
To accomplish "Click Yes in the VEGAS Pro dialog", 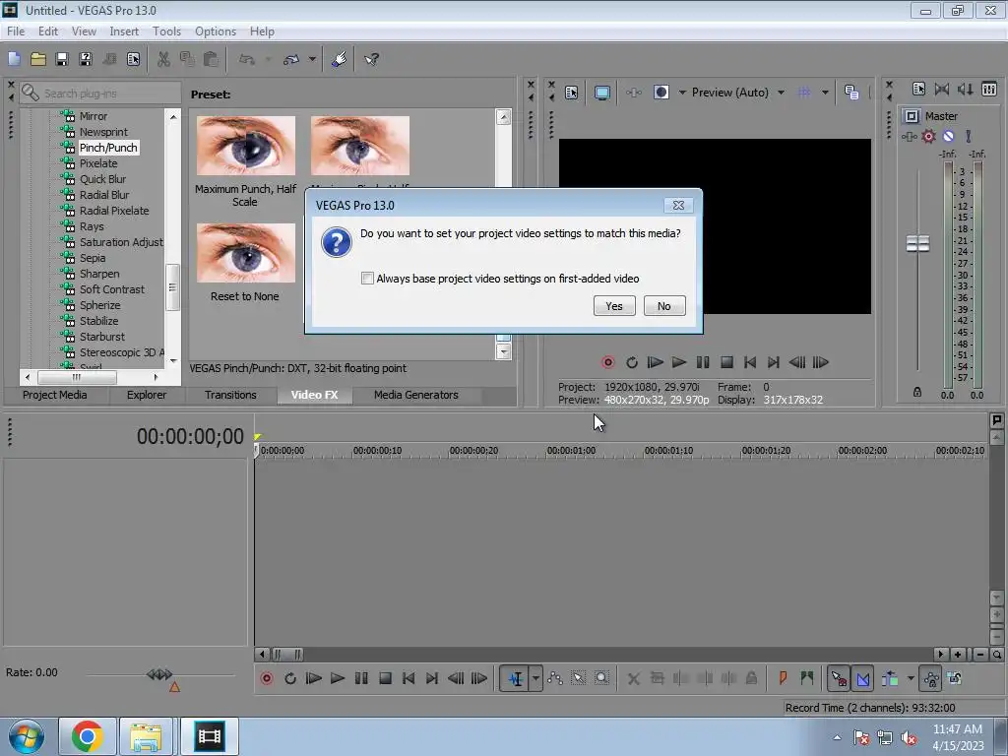I will pos(614,306).
